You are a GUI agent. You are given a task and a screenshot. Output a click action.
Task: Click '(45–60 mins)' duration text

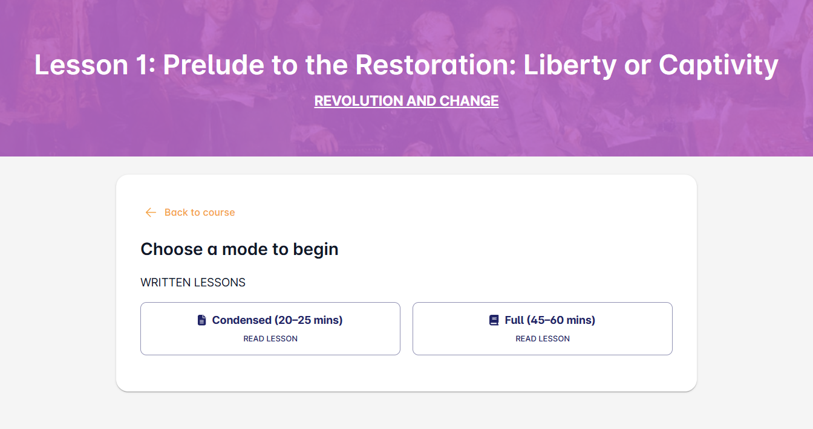click(x=561, y=320)
